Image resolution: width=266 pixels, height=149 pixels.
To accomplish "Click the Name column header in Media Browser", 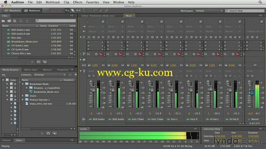I will pos(25,80).
